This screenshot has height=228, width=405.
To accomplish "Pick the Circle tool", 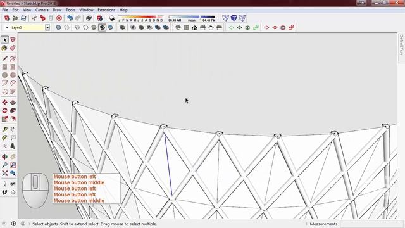I will pyautogui.click(x=4, y=75).
